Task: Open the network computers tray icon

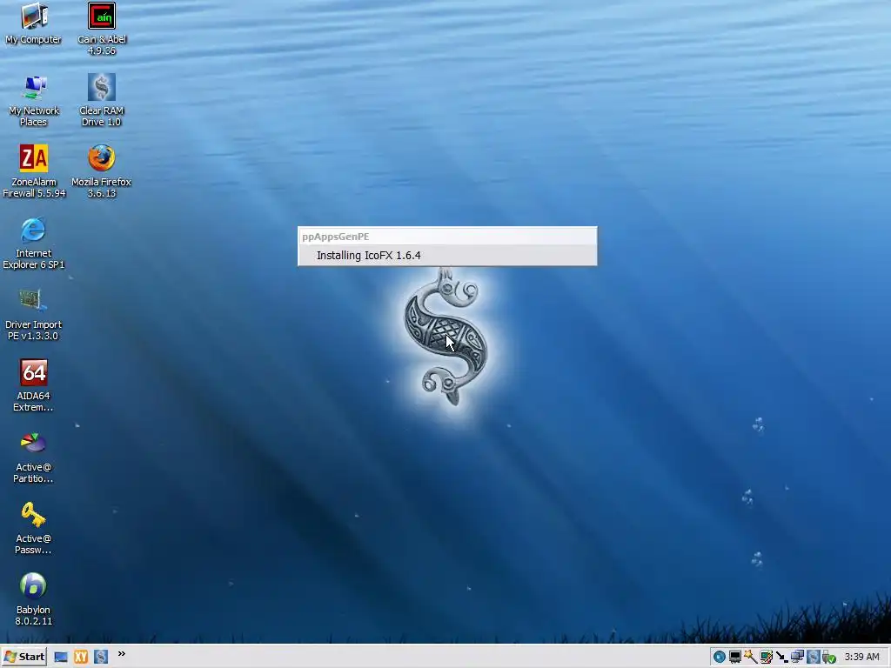Action: [x=797, y=658]
